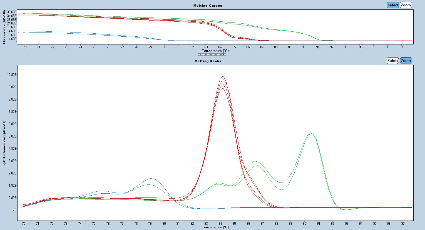Select the blue peak near 79 °C
Viewport: 425px width, 230px height.
pyautogui.click(x=150, y=179)
